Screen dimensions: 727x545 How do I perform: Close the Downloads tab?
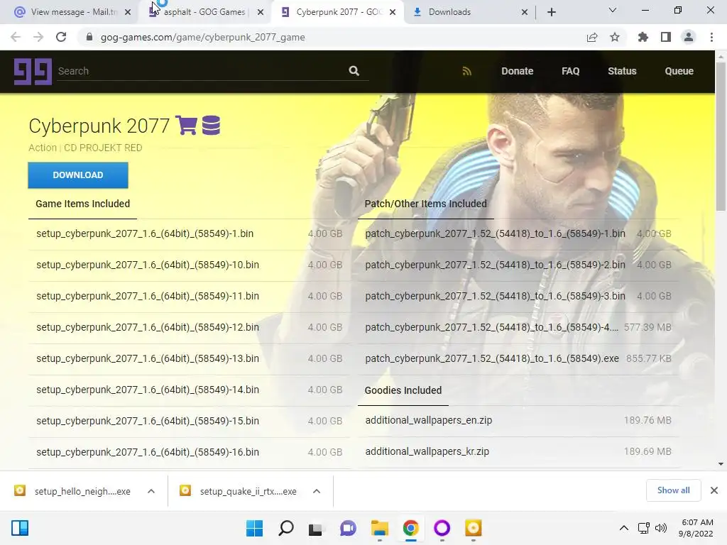click(525, 12)
